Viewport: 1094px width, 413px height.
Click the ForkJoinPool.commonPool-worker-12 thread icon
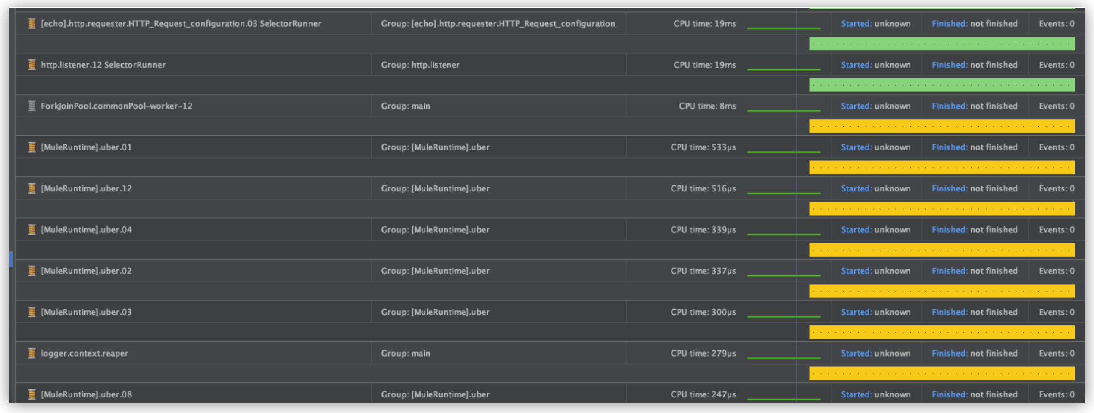(x=32, y=106)
